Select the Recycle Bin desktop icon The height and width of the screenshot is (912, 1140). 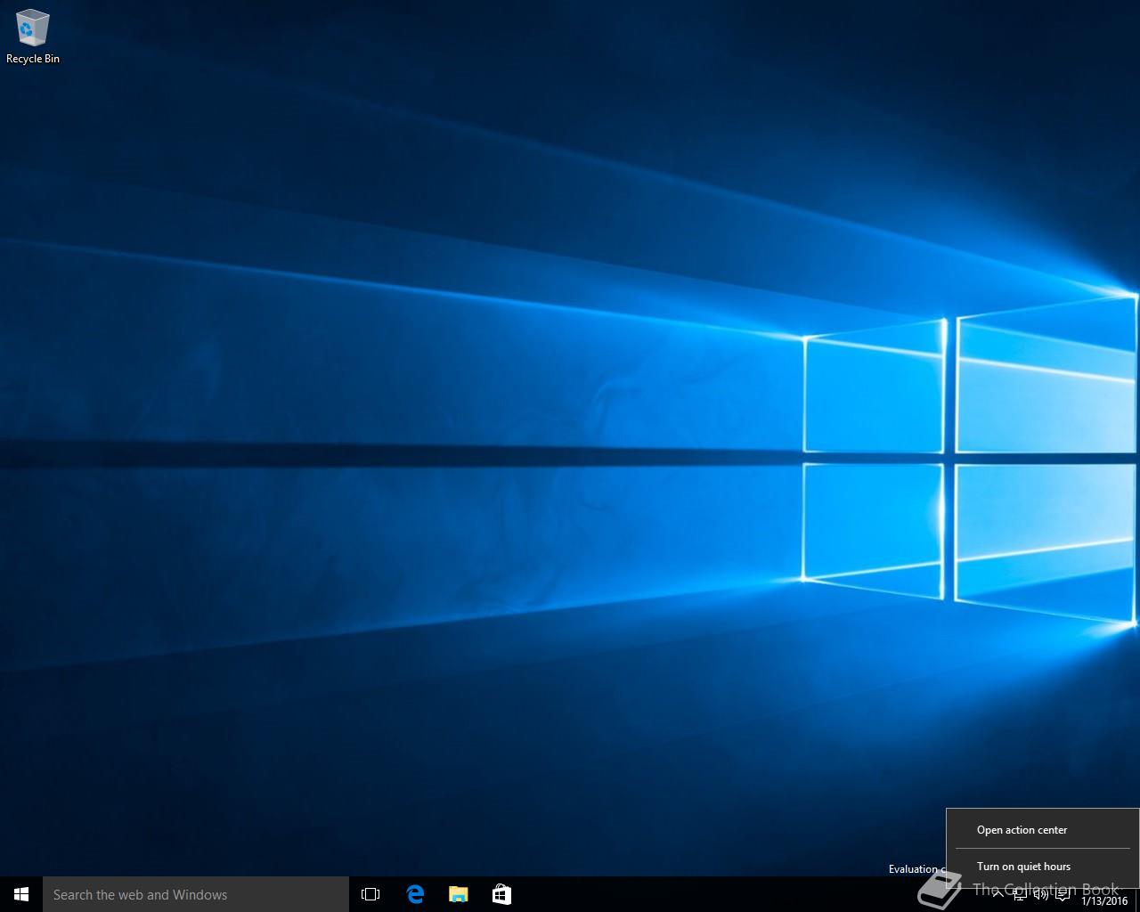pos(33,37)
